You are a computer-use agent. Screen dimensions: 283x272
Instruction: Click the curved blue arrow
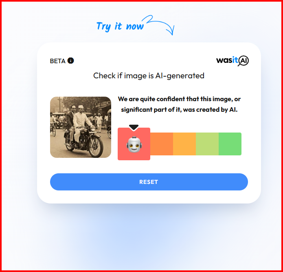[x=159, y=25]
